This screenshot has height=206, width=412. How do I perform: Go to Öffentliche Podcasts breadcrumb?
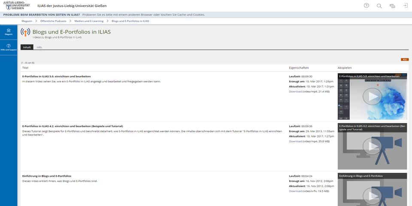pyautogui.click(x=53, y=21)
